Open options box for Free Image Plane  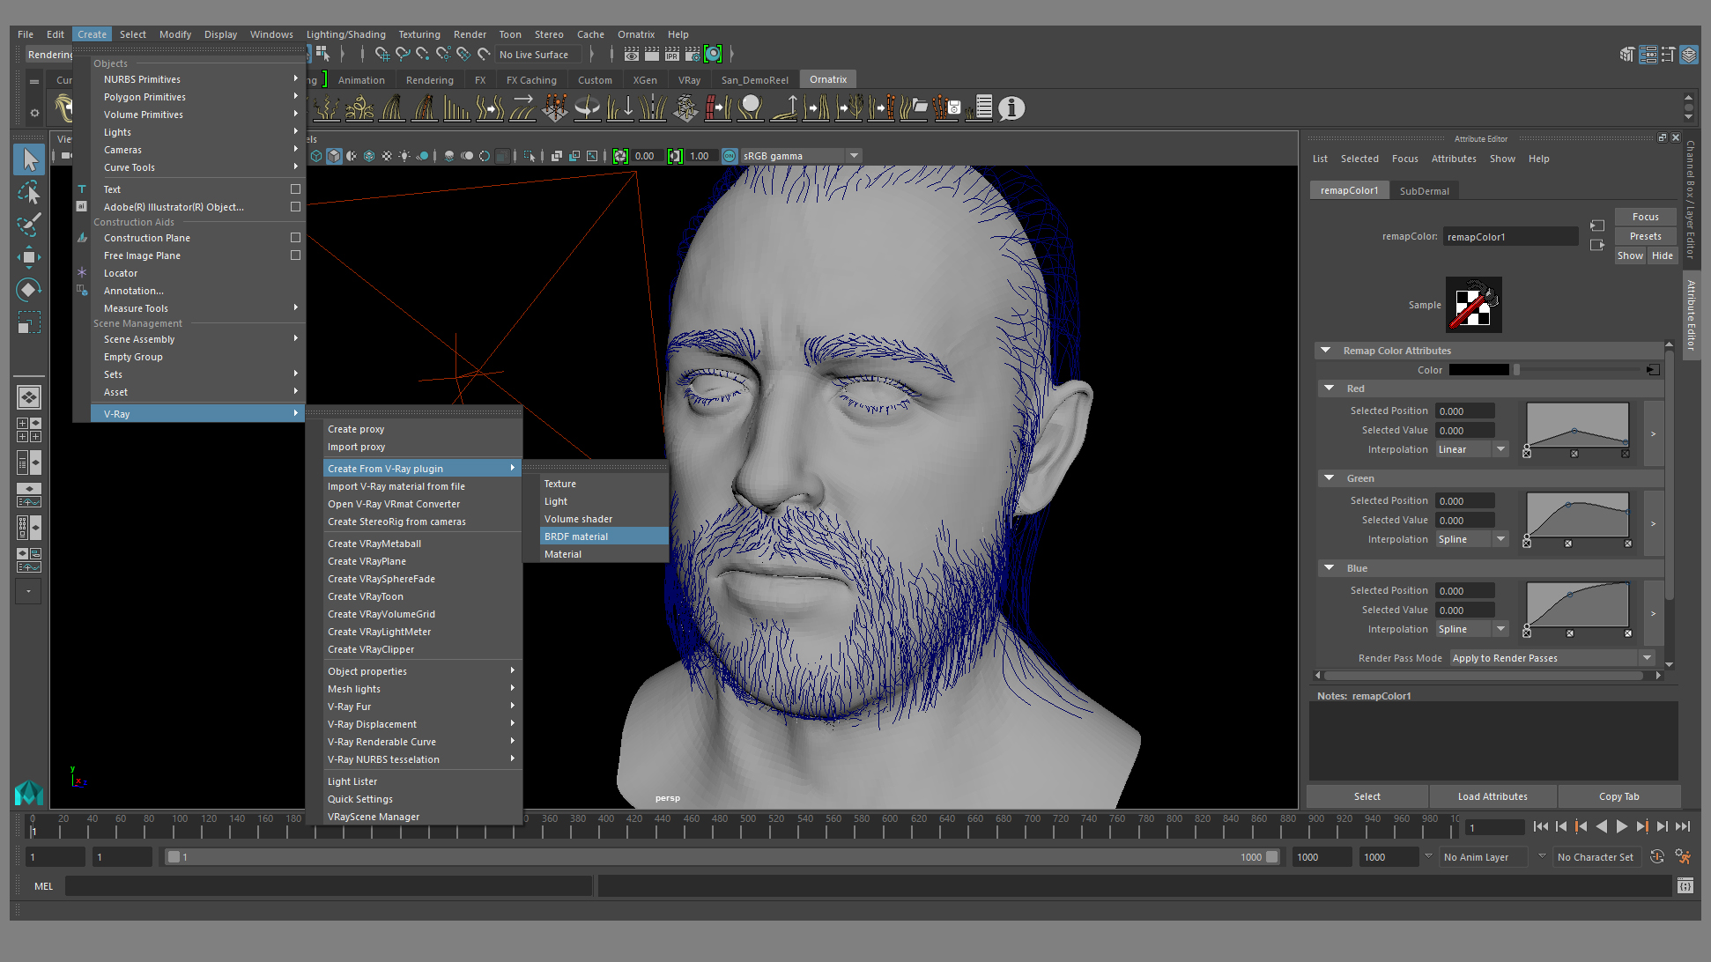coord(295,255)
